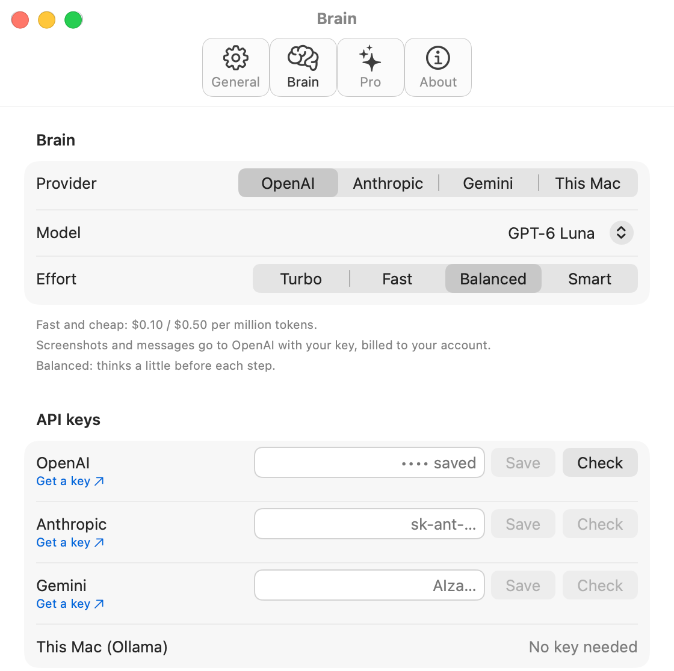The image size is (674, 671).
Task: Set effort to Fast
Action: (397, 279)
